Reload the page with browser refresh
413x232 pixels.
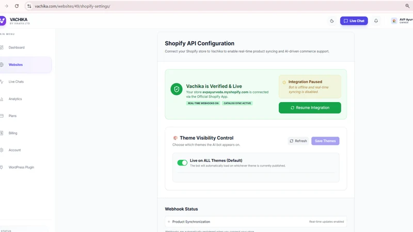(x=17, y=6)
